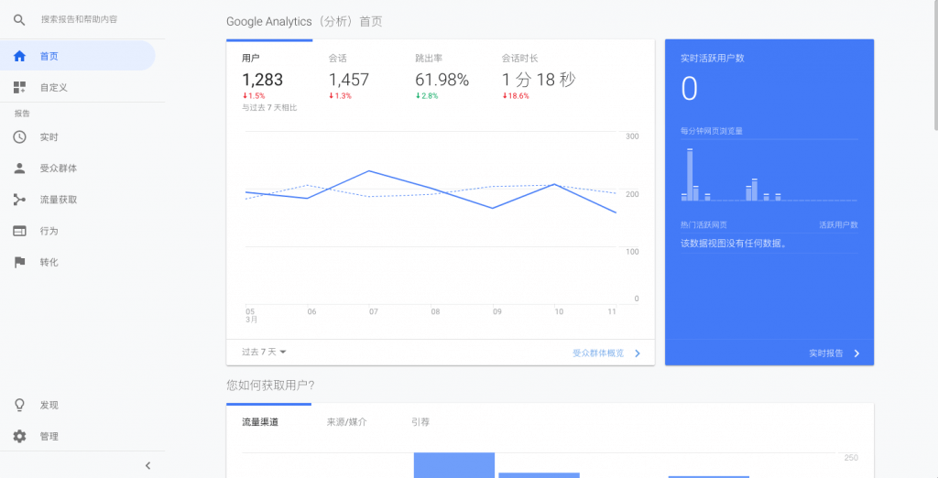This screenshot has width=938, height=478.
Task: Click the flag icon for 转化
Action: (20, 262)
